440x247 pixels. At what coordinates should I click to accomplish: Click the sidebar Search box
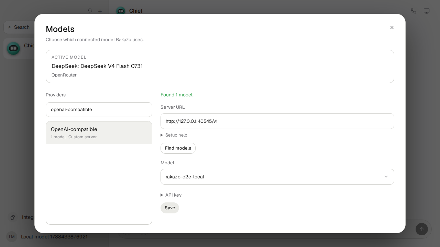[19, 27]
